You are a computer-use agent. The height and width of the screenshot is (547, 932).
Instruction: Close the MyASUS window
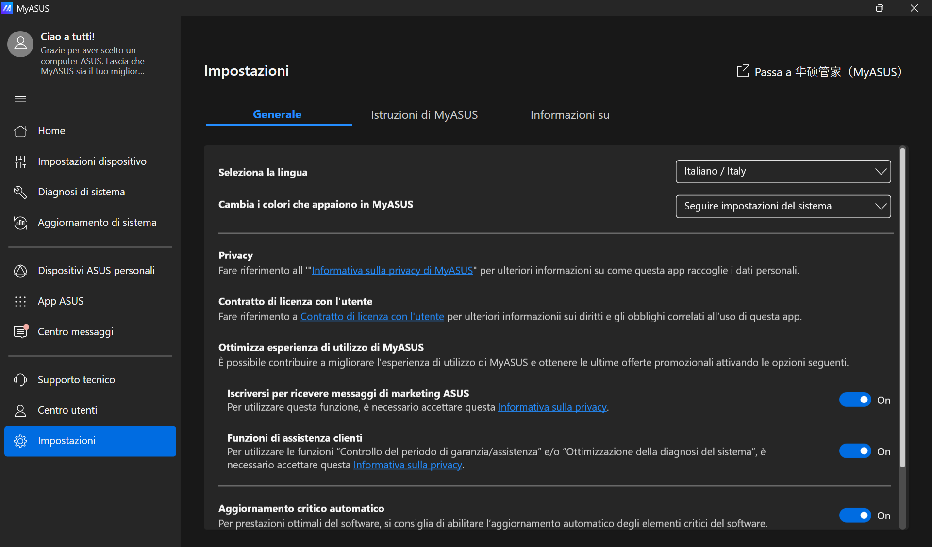(x=914, y=8)
